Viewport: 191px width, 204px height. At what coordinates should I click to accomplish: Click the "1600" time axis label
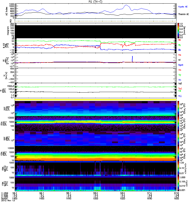pyautogui.click(x=176, y=199)
